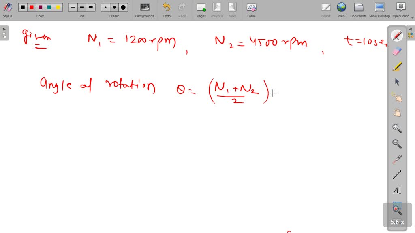Screen dimensions: 415x233
Task: Select the smallest eraser dot size
Action: coord(105,7)
